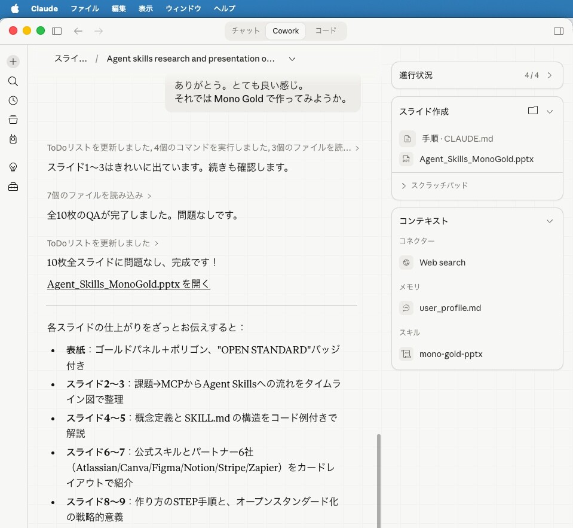Click the toolbox icon in sidebar
The width and height of the screenshot is (573, 528).
tap(13, 187)
